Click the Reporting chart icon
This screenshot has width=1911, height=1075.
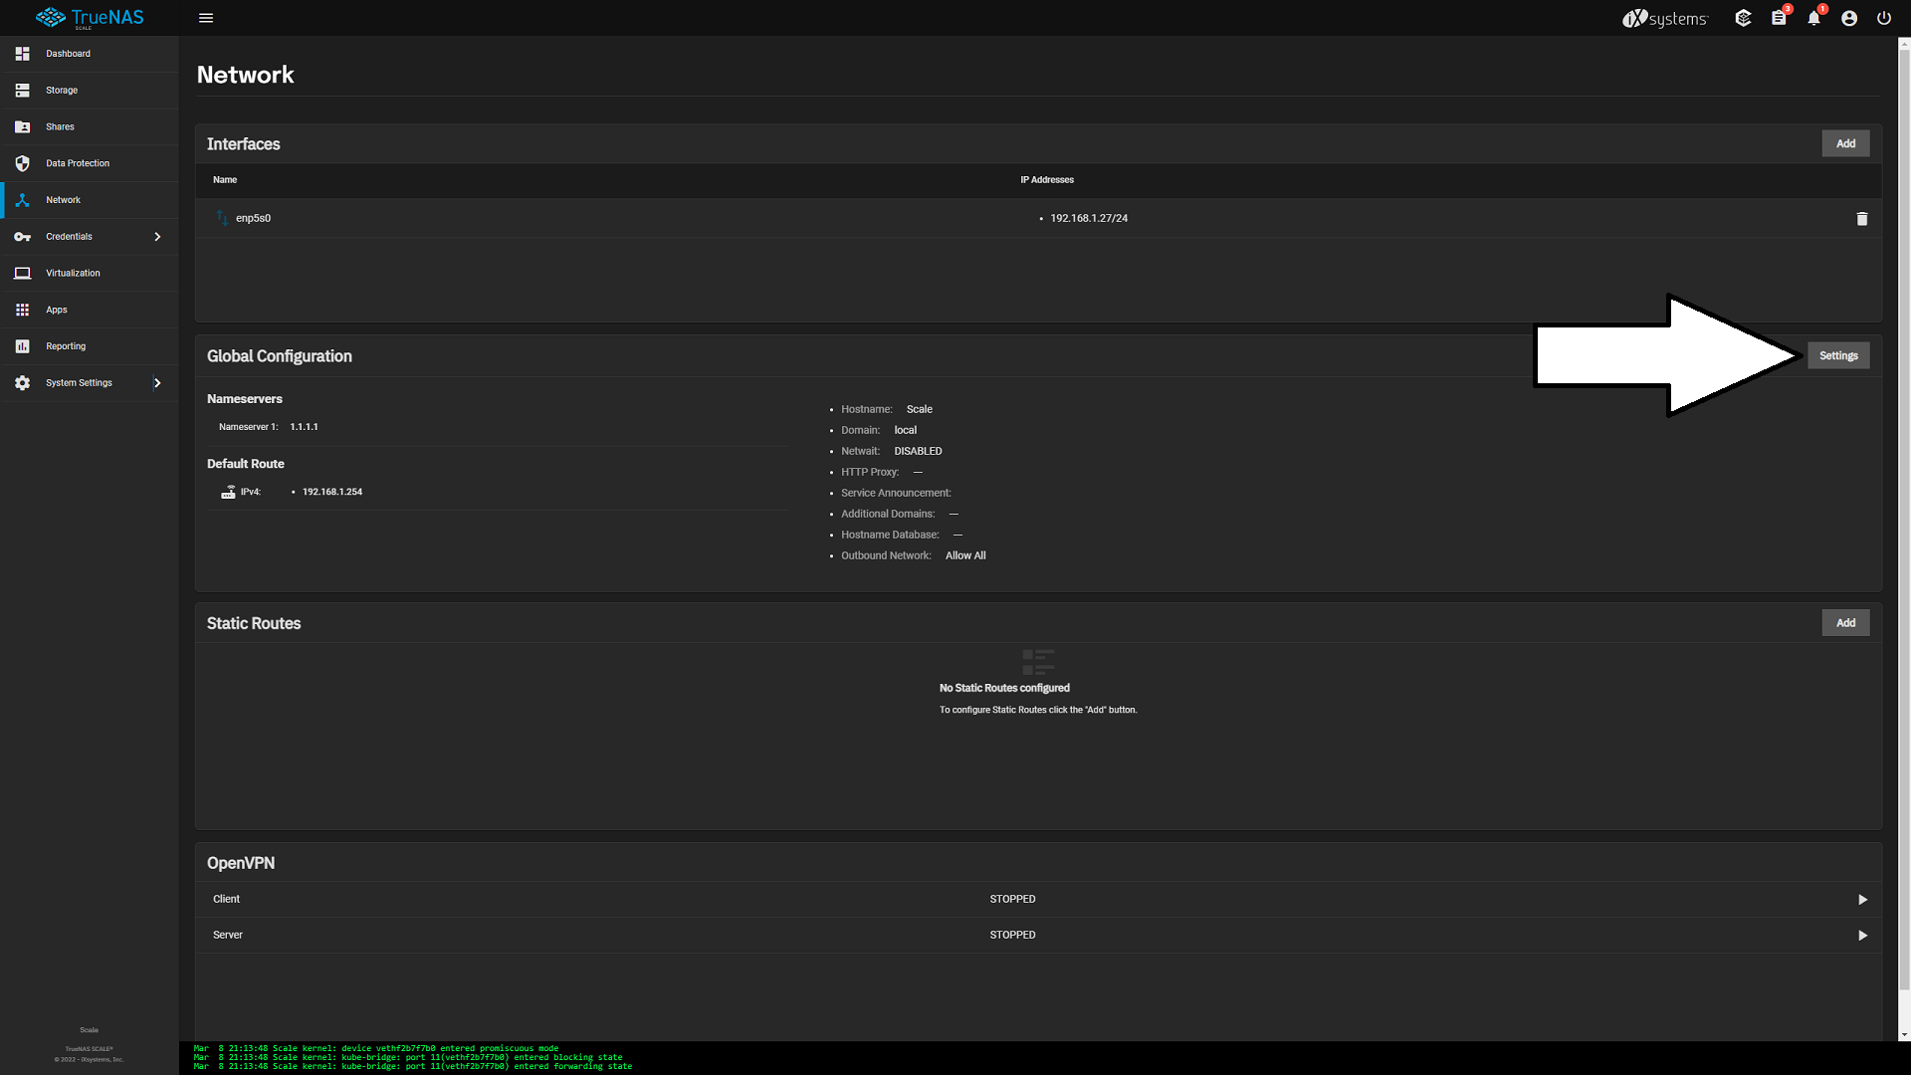(22, 346)
